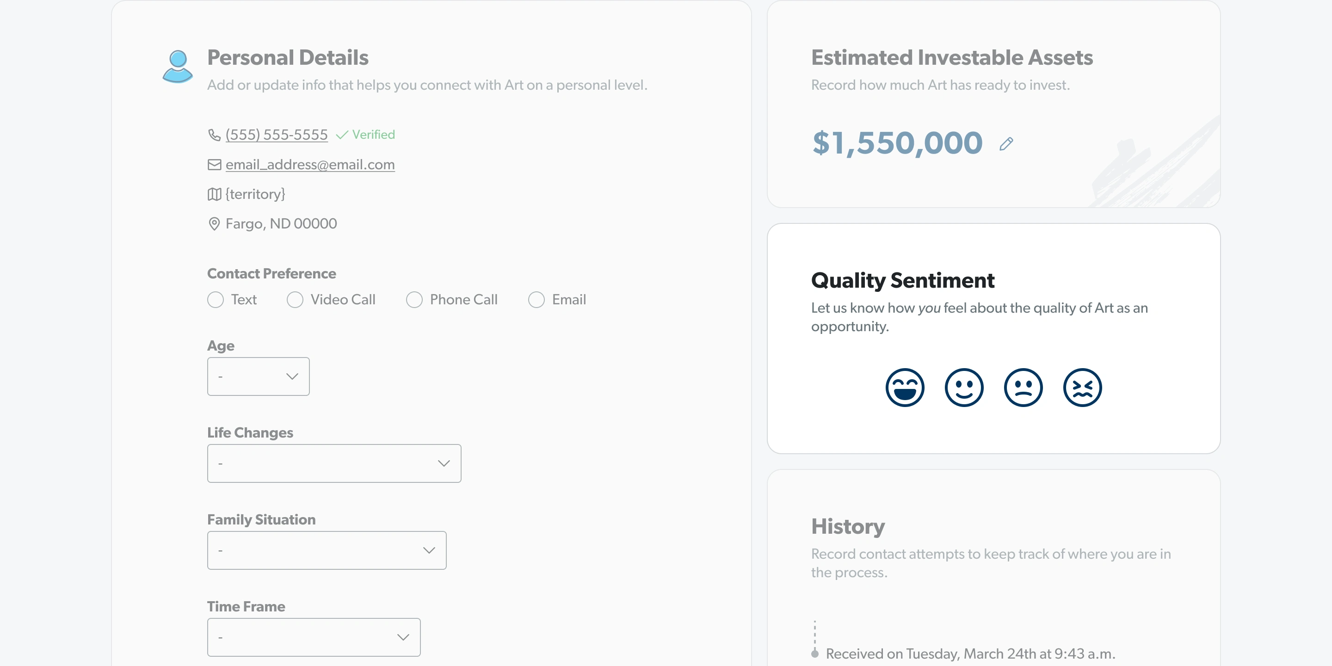Select Text contact preference
This screenshot has height=666, width=1332.
point(216,300)
